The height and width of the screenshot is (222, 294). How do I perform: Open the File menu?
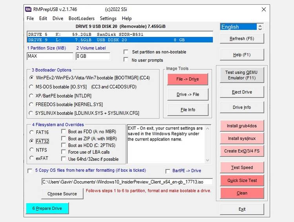tap(30, 18)
